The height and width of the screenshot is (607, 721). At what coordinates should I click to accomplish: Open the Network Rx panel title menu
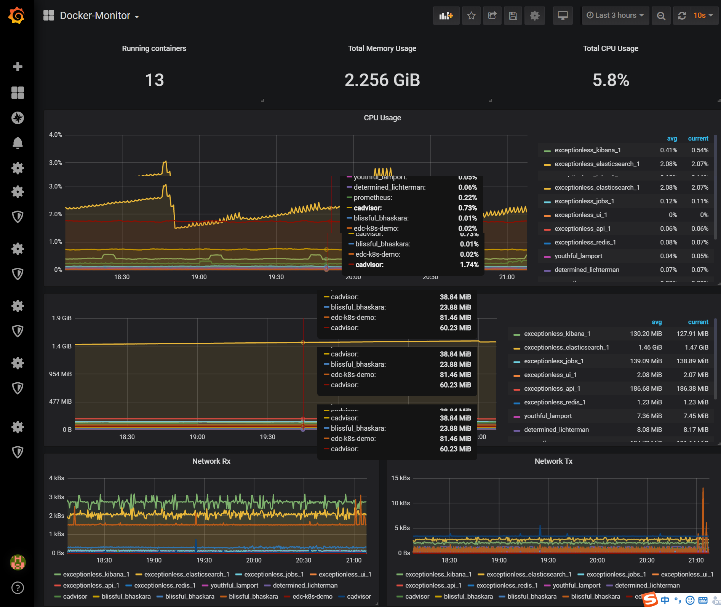211,462
